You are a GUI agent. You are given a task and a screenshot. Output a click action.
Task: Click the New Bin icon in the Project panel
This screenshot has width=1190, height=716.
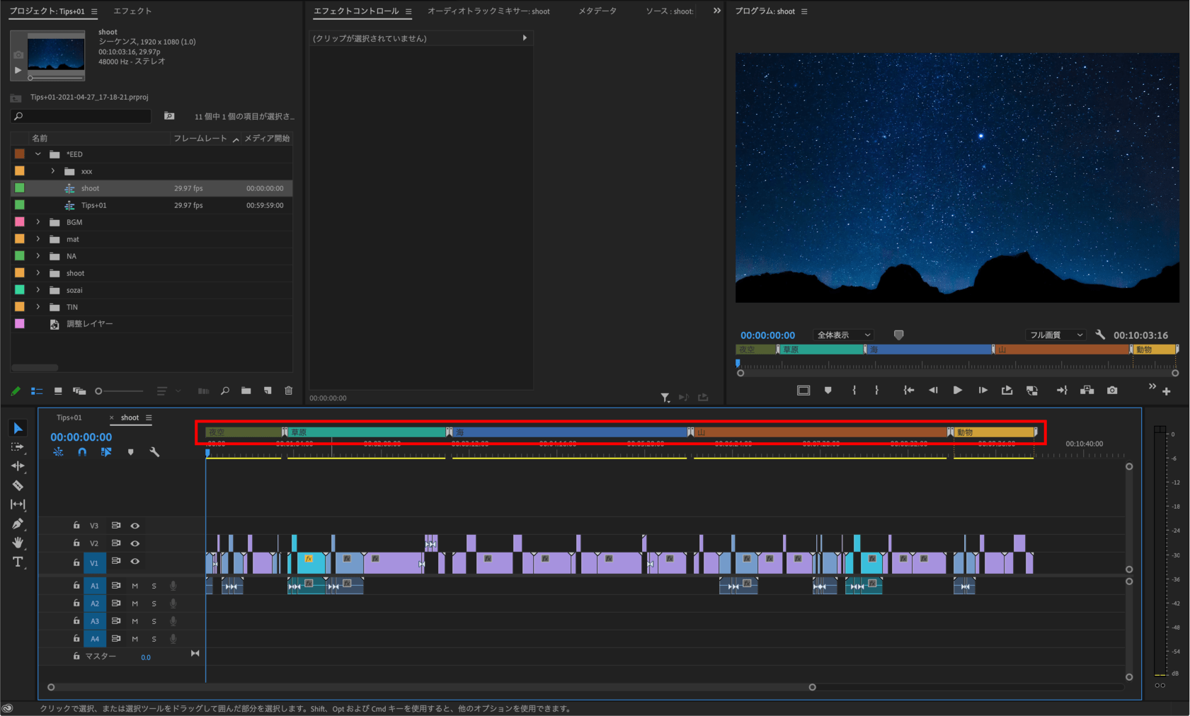pyautogui.click(x=246, y=391)
